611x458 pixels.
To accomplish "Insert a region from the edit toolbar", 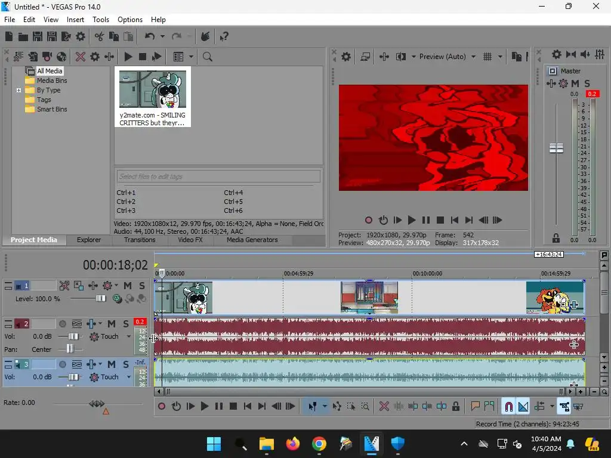I will point(489,407).
